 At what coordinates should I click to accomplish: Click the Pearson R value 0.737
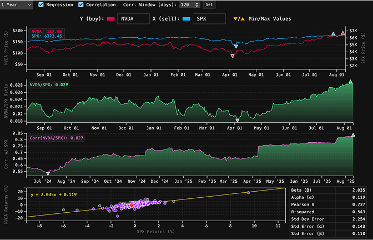(x=358, y=204)
